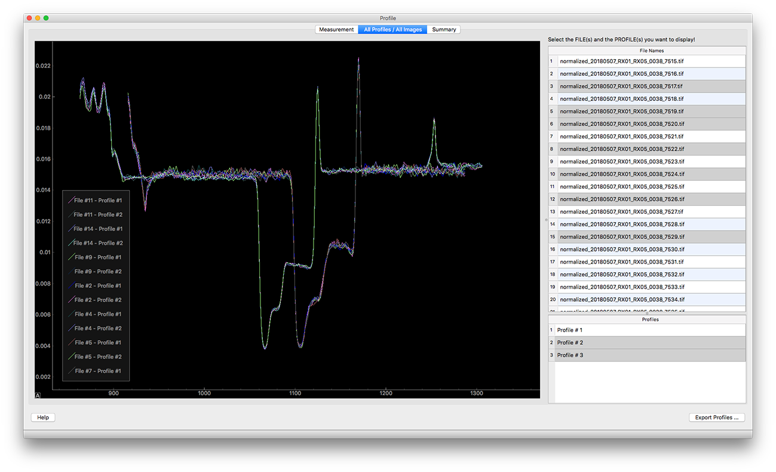Click the File Names column header
Screen dimensions: 776x472
tap(651, 51)
